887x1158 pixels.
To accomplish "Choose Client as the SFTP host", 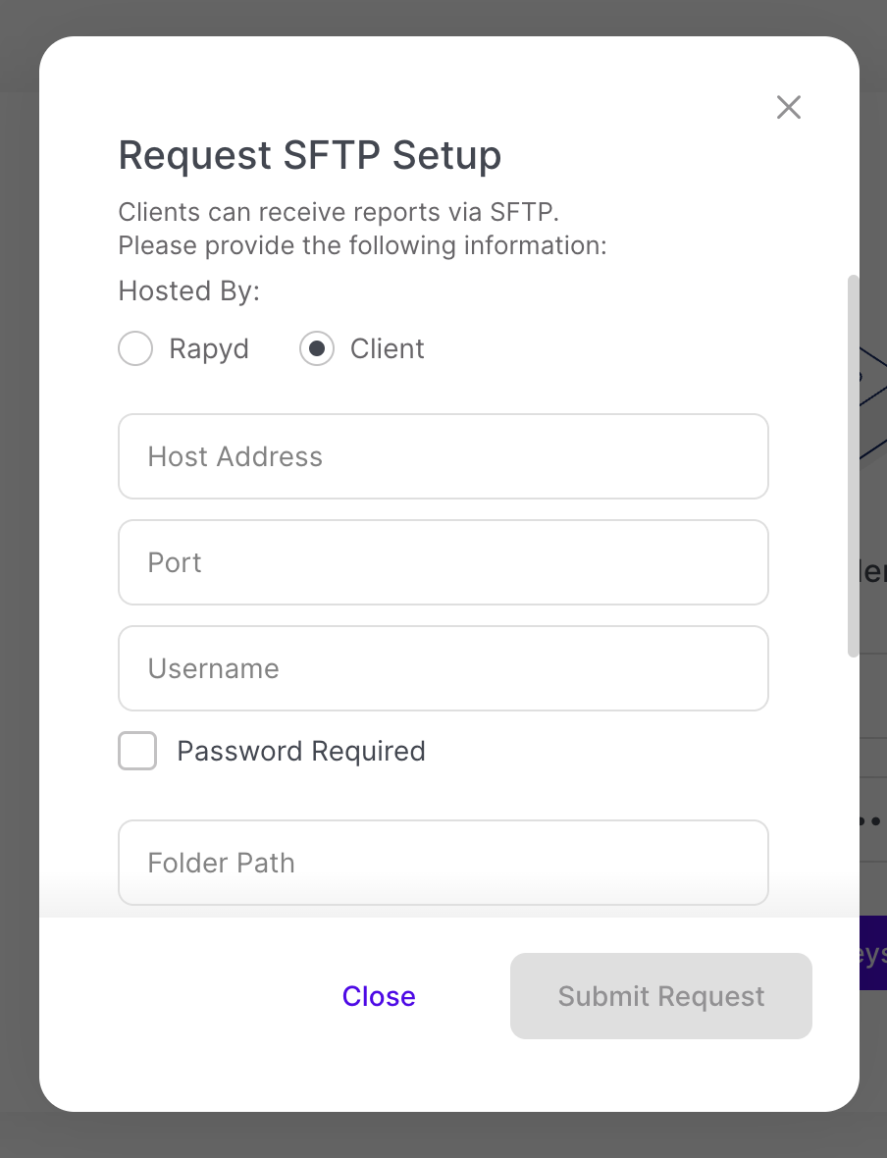I will [x=316, y=348].
